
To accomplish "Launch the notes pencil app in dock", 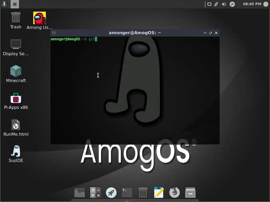I will click(x=159, y=192).
